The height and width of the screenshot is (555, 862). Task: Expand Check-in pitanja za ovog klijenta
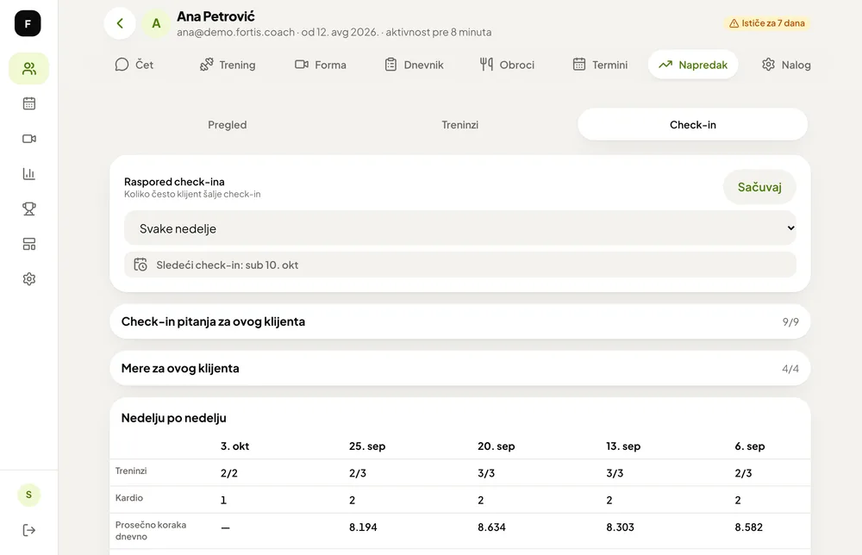pos(460,321)
